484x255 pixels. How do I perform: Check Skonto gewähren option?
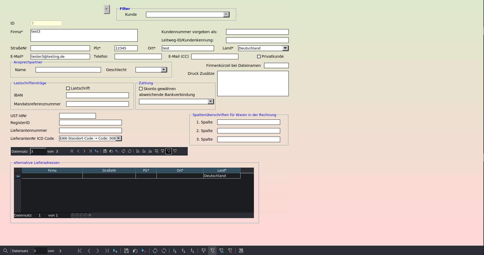[141, 89]
